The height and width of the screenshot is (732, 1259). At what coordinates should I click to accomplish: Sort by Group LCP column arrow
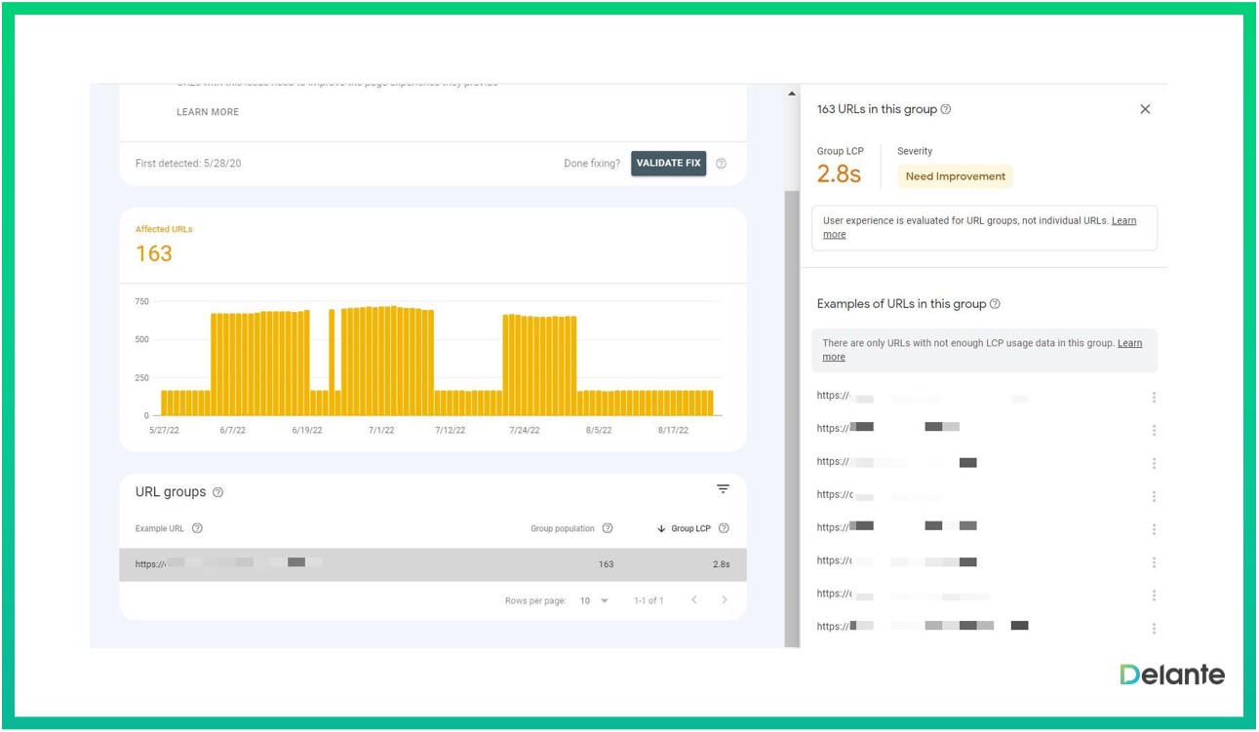(661, 529)
